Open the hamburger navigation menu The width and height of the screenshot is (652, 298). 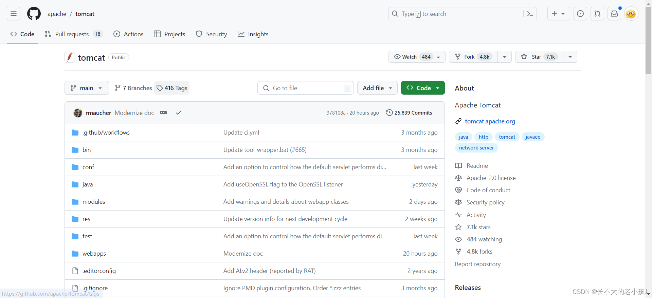14,14
